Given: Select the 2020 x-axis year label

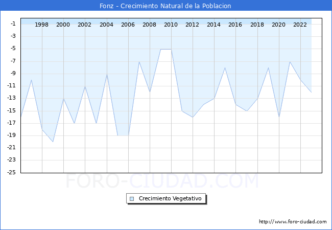Looking at the screenshot, I should 278,25.
